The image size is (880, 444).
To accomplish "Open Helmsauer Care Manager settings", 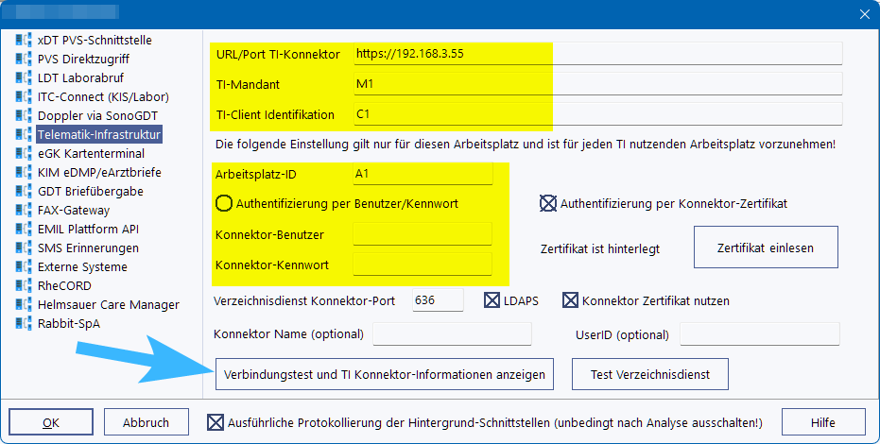I will point(108,305).
